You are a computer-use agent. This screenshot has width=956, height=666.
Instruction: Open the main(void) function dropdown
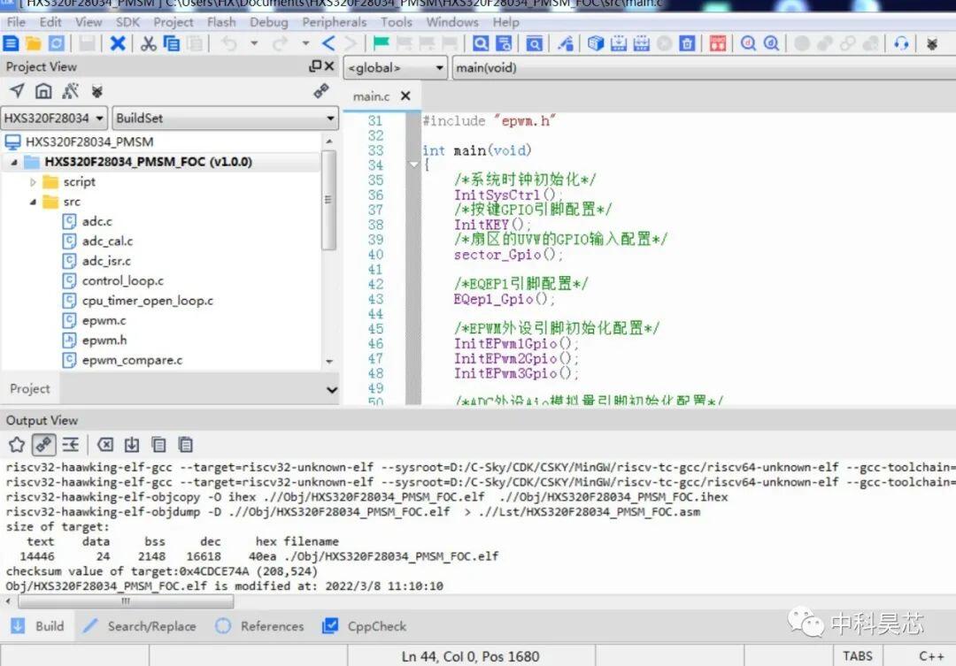pyautogui.click(x=704, y=67)
